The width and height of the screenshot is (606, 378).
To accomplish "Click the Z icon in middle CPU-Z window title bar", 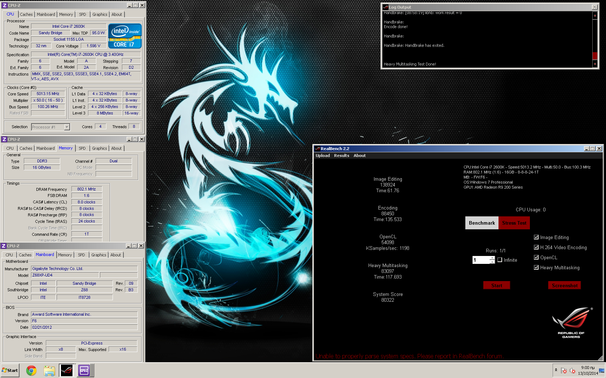I will point(4,139).
